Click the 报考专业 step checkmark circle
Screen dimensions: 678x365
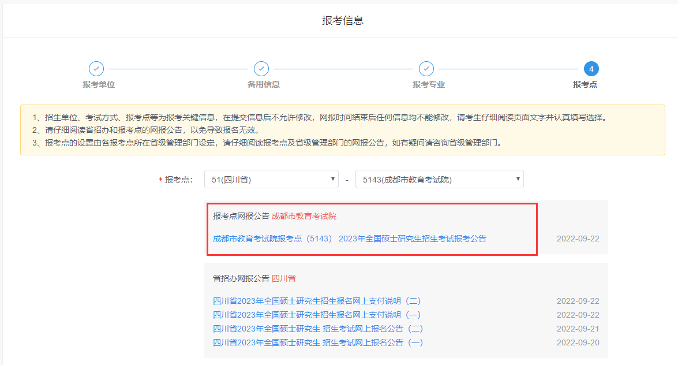point(426,69)
